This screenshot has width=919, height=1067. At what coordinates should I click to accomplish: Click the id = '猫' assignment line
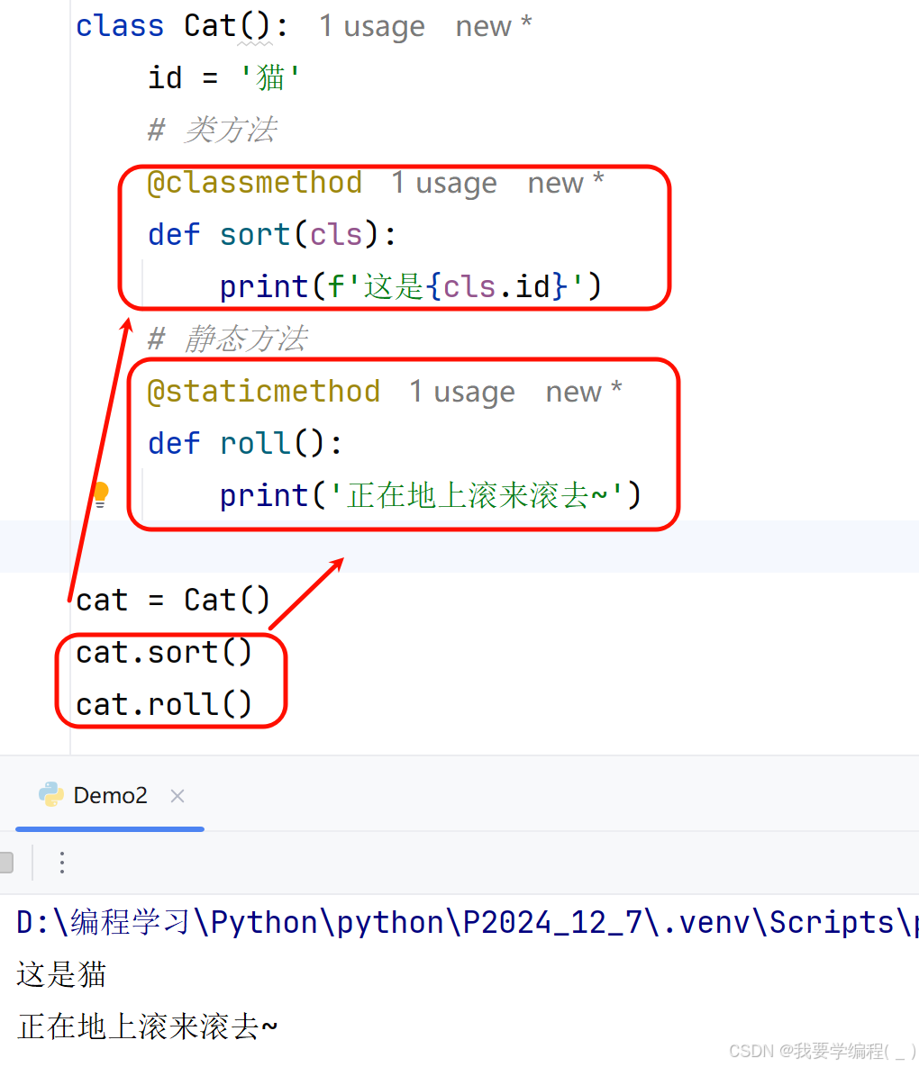click(x=224, y=77)
